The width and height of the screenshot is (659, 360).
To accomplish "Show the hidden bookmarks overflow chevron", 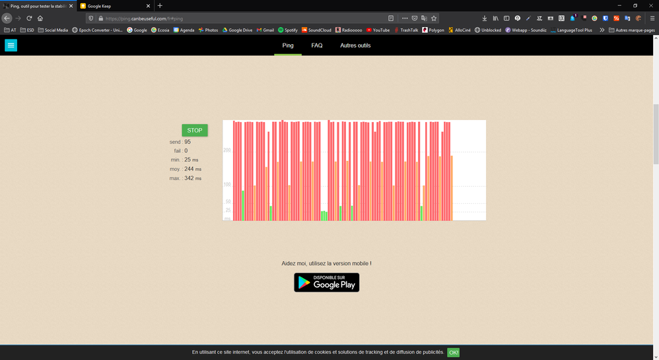I will 602,30.
